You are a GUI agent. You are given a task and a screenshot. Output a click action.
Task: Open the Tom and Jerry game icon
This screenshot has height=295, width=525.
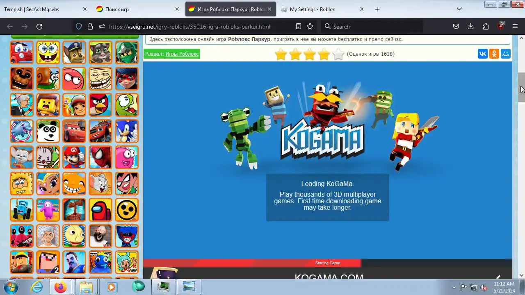point(100,184)
